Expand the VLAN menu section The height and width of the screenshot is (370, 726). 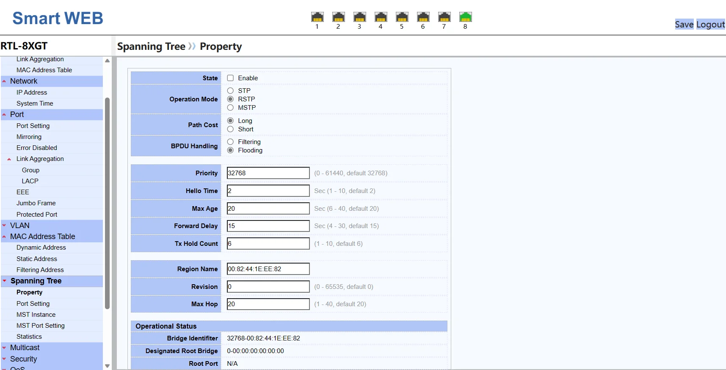tap(19, 226)
